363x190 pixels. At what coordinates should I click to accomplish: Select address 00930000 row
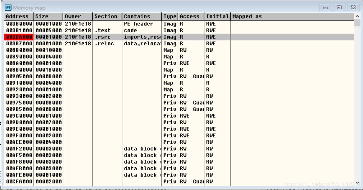[179, 96]
